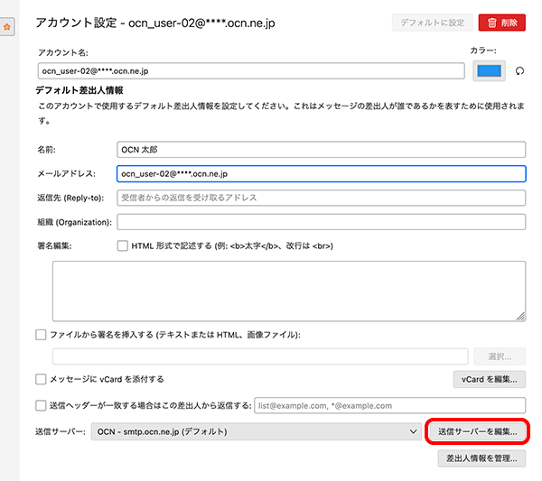Enable 送信ヘッダーが一致する場合 reply checkbox
542x481 pixels.
[41, 405]
